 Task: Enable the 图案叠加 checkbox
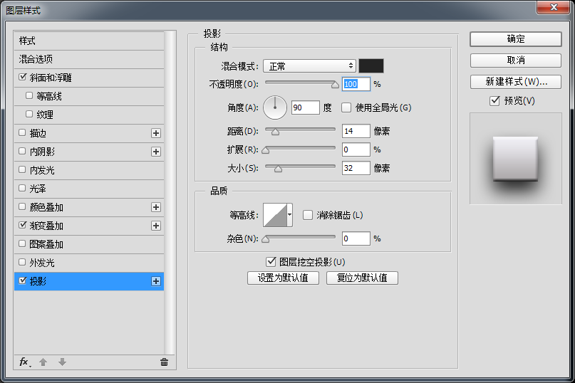pos(22,243)
